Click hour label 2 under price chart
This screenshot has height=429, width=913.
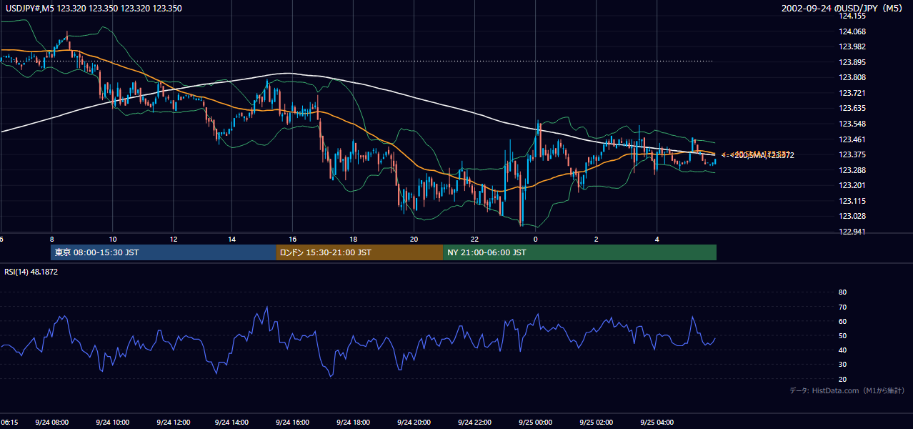[x=596, y=239]
